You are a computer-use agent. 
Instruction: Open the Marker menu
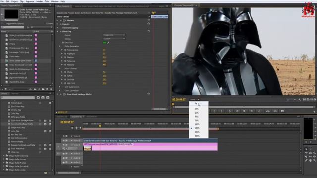(40, 1)
